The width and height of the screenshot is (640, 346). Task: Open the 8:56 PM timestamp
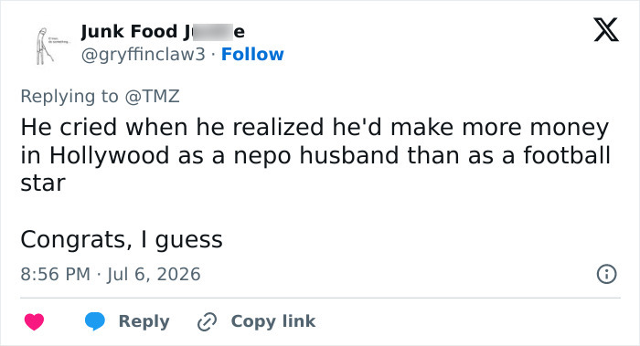tap(56, 274)
